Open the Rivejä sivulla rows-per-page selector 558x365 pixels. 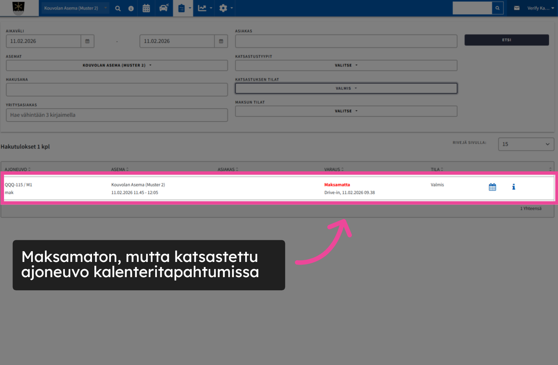coord(526,144)
